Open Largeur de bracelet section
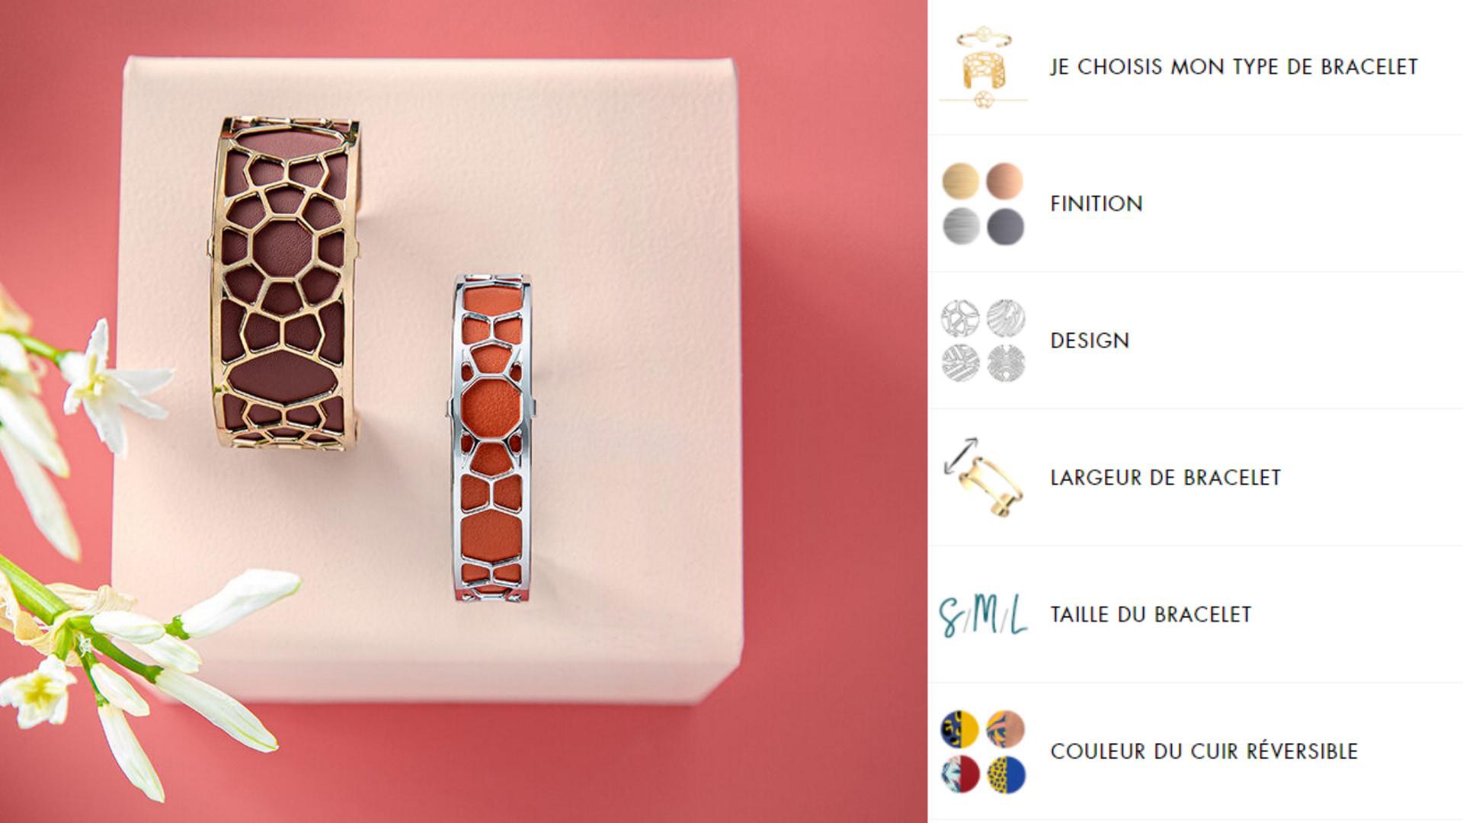The width and height of the screenshot is (1463, 823). point(1165,478)
